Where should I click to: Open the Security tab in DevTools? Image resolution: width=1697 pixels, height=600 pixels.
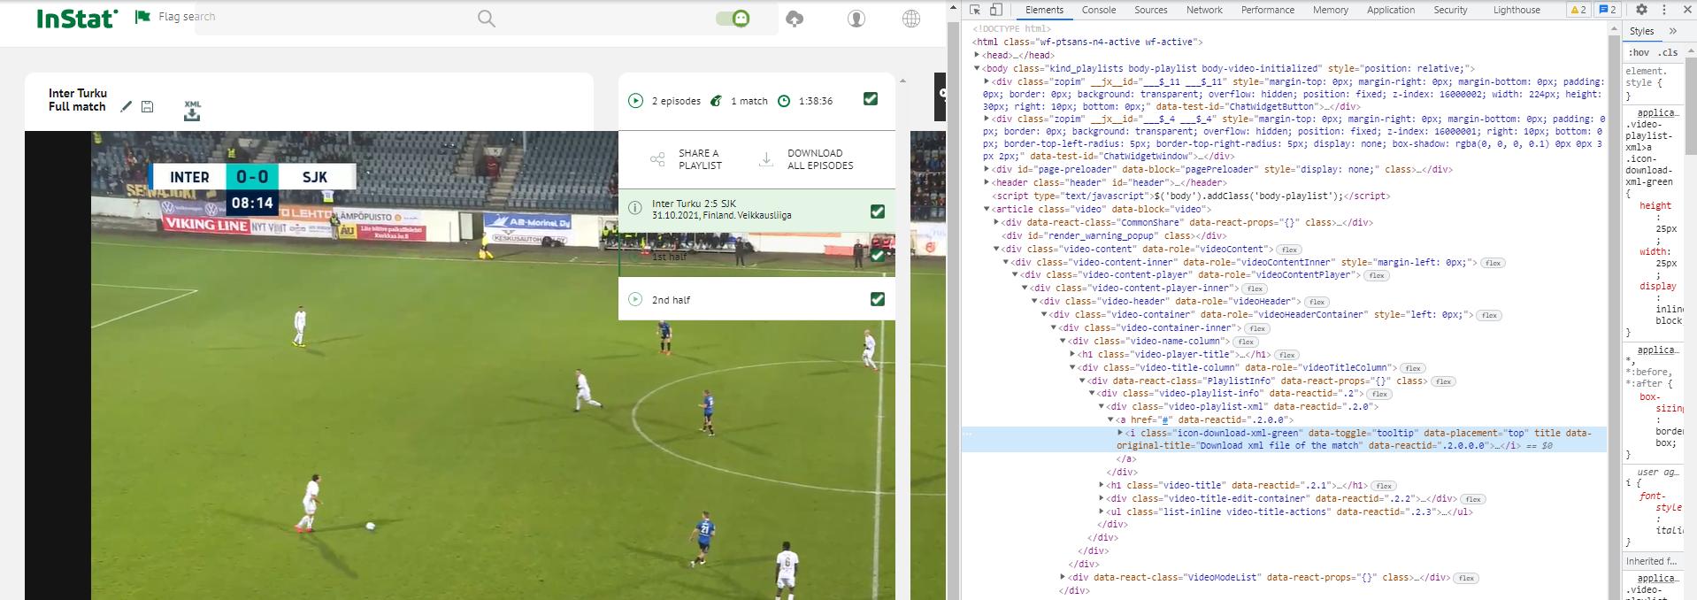click(x=1450, y=10)
